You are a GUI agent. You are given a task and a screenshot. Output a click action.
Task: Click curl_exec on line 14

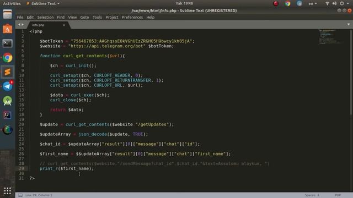click(82, 95)
